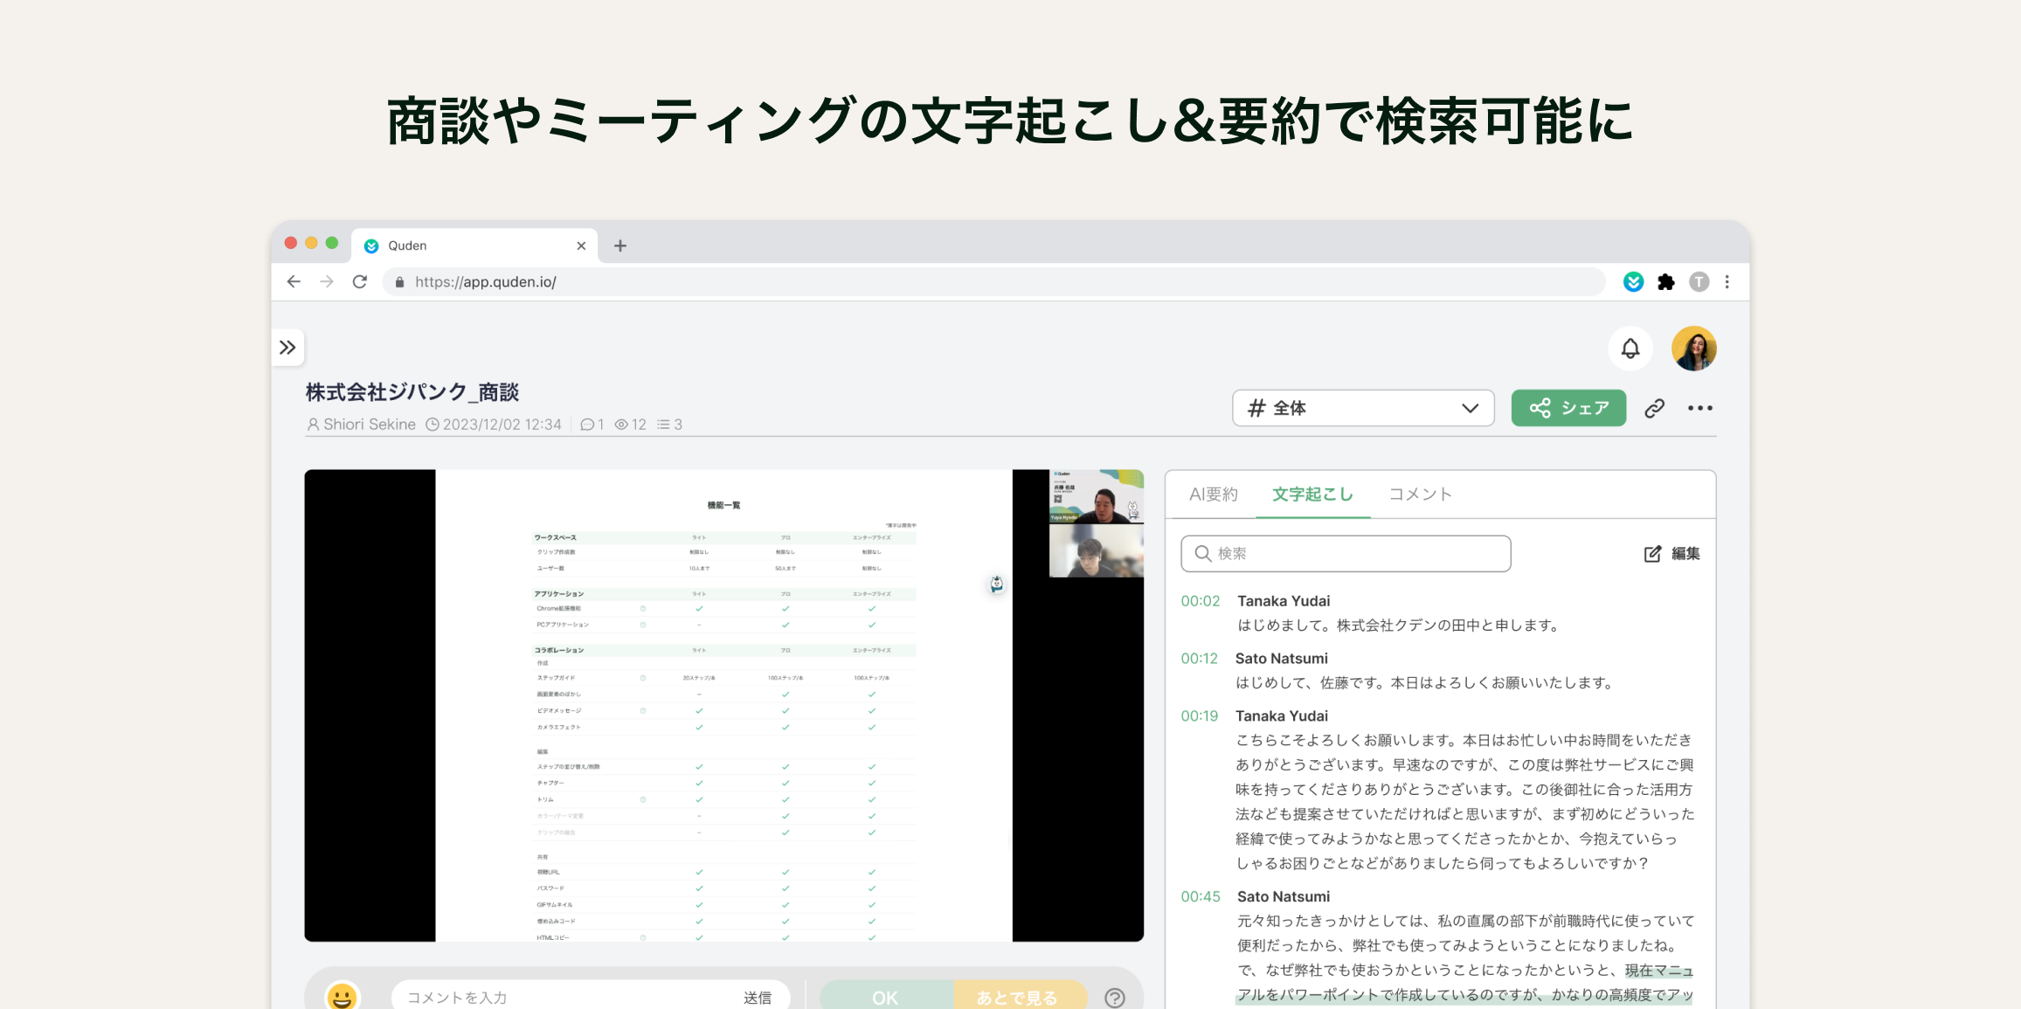Jump to transcript timestamp 00:19
This screenshot has height=1009, width=2021.
click(x=1199, y=716)
